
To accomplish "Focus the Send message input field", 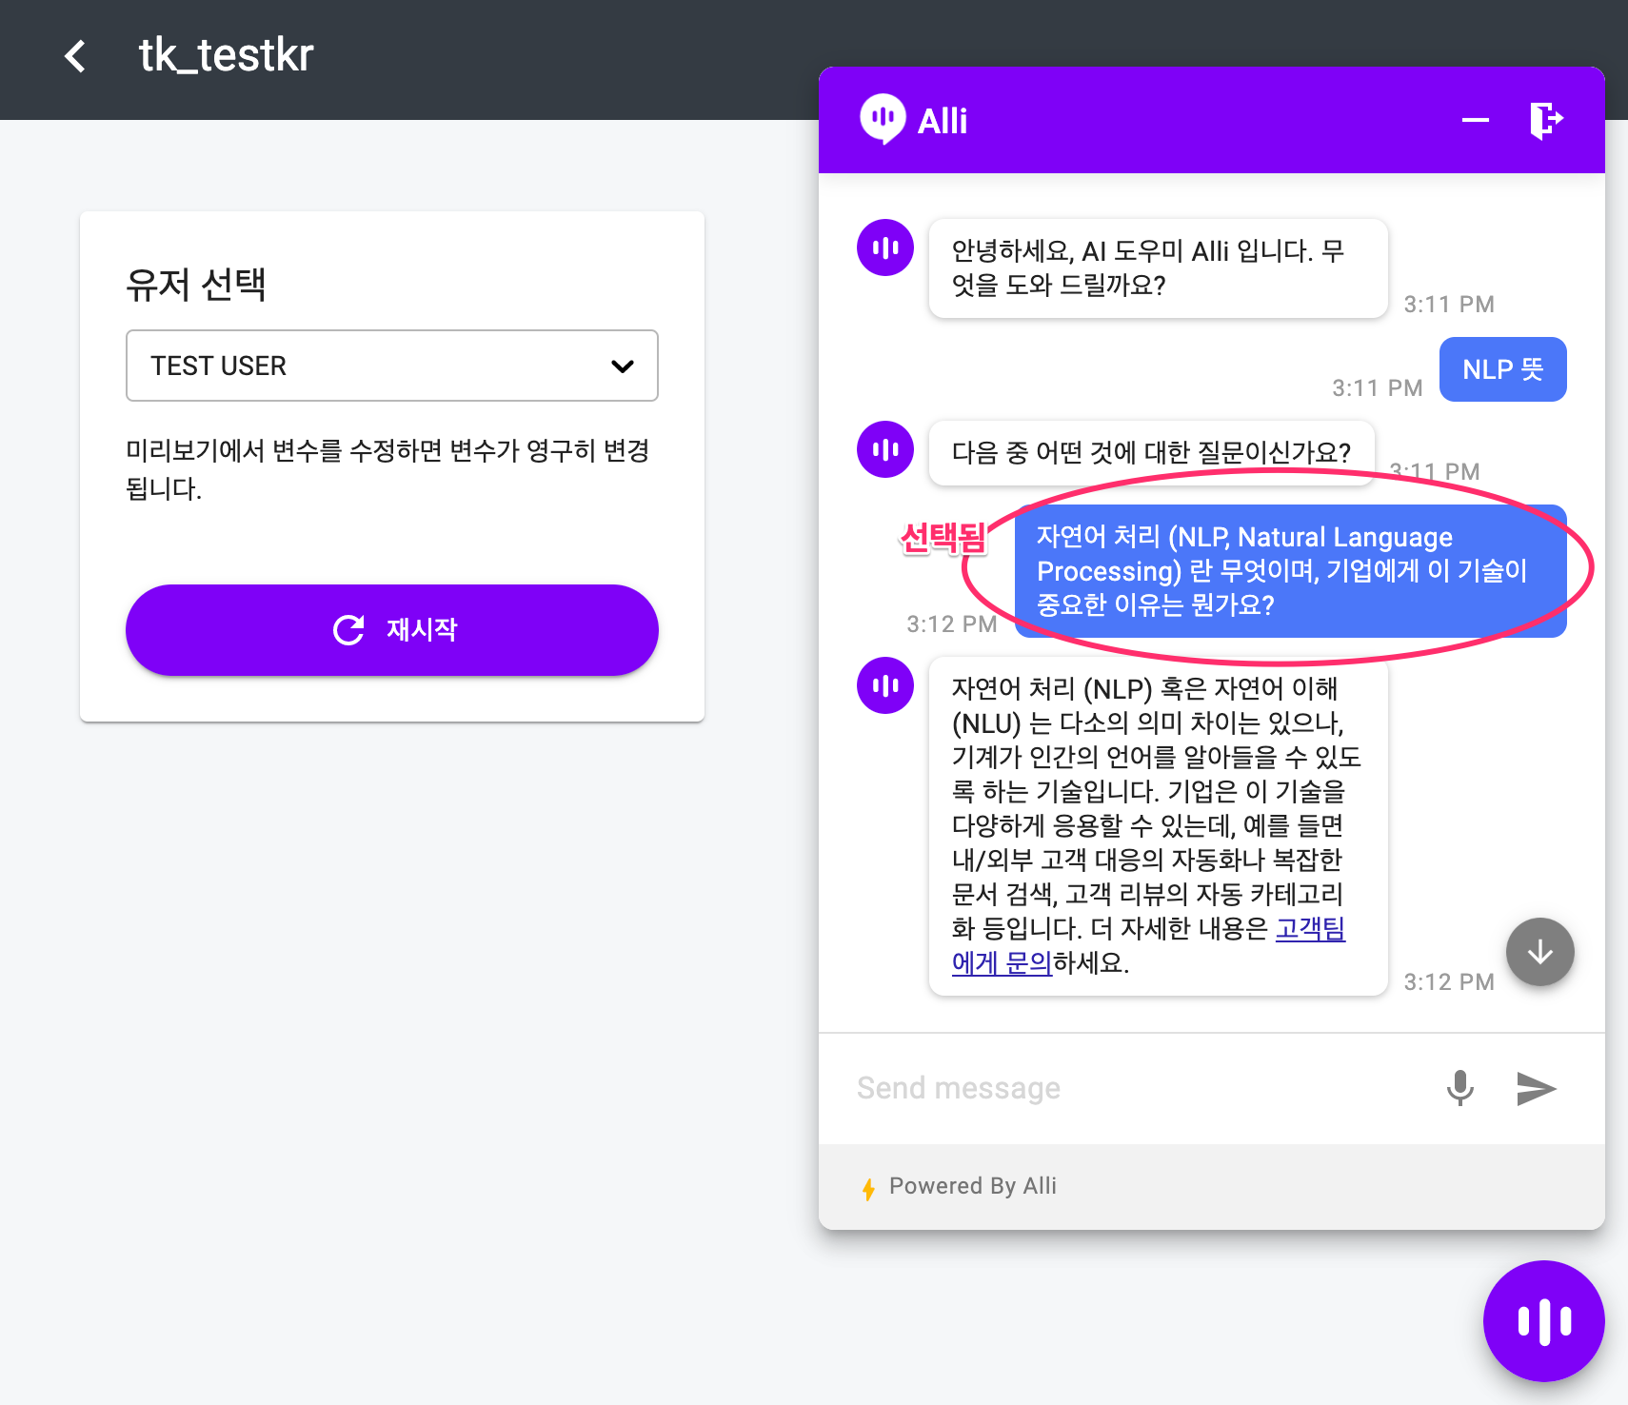I will 1133,1088.
